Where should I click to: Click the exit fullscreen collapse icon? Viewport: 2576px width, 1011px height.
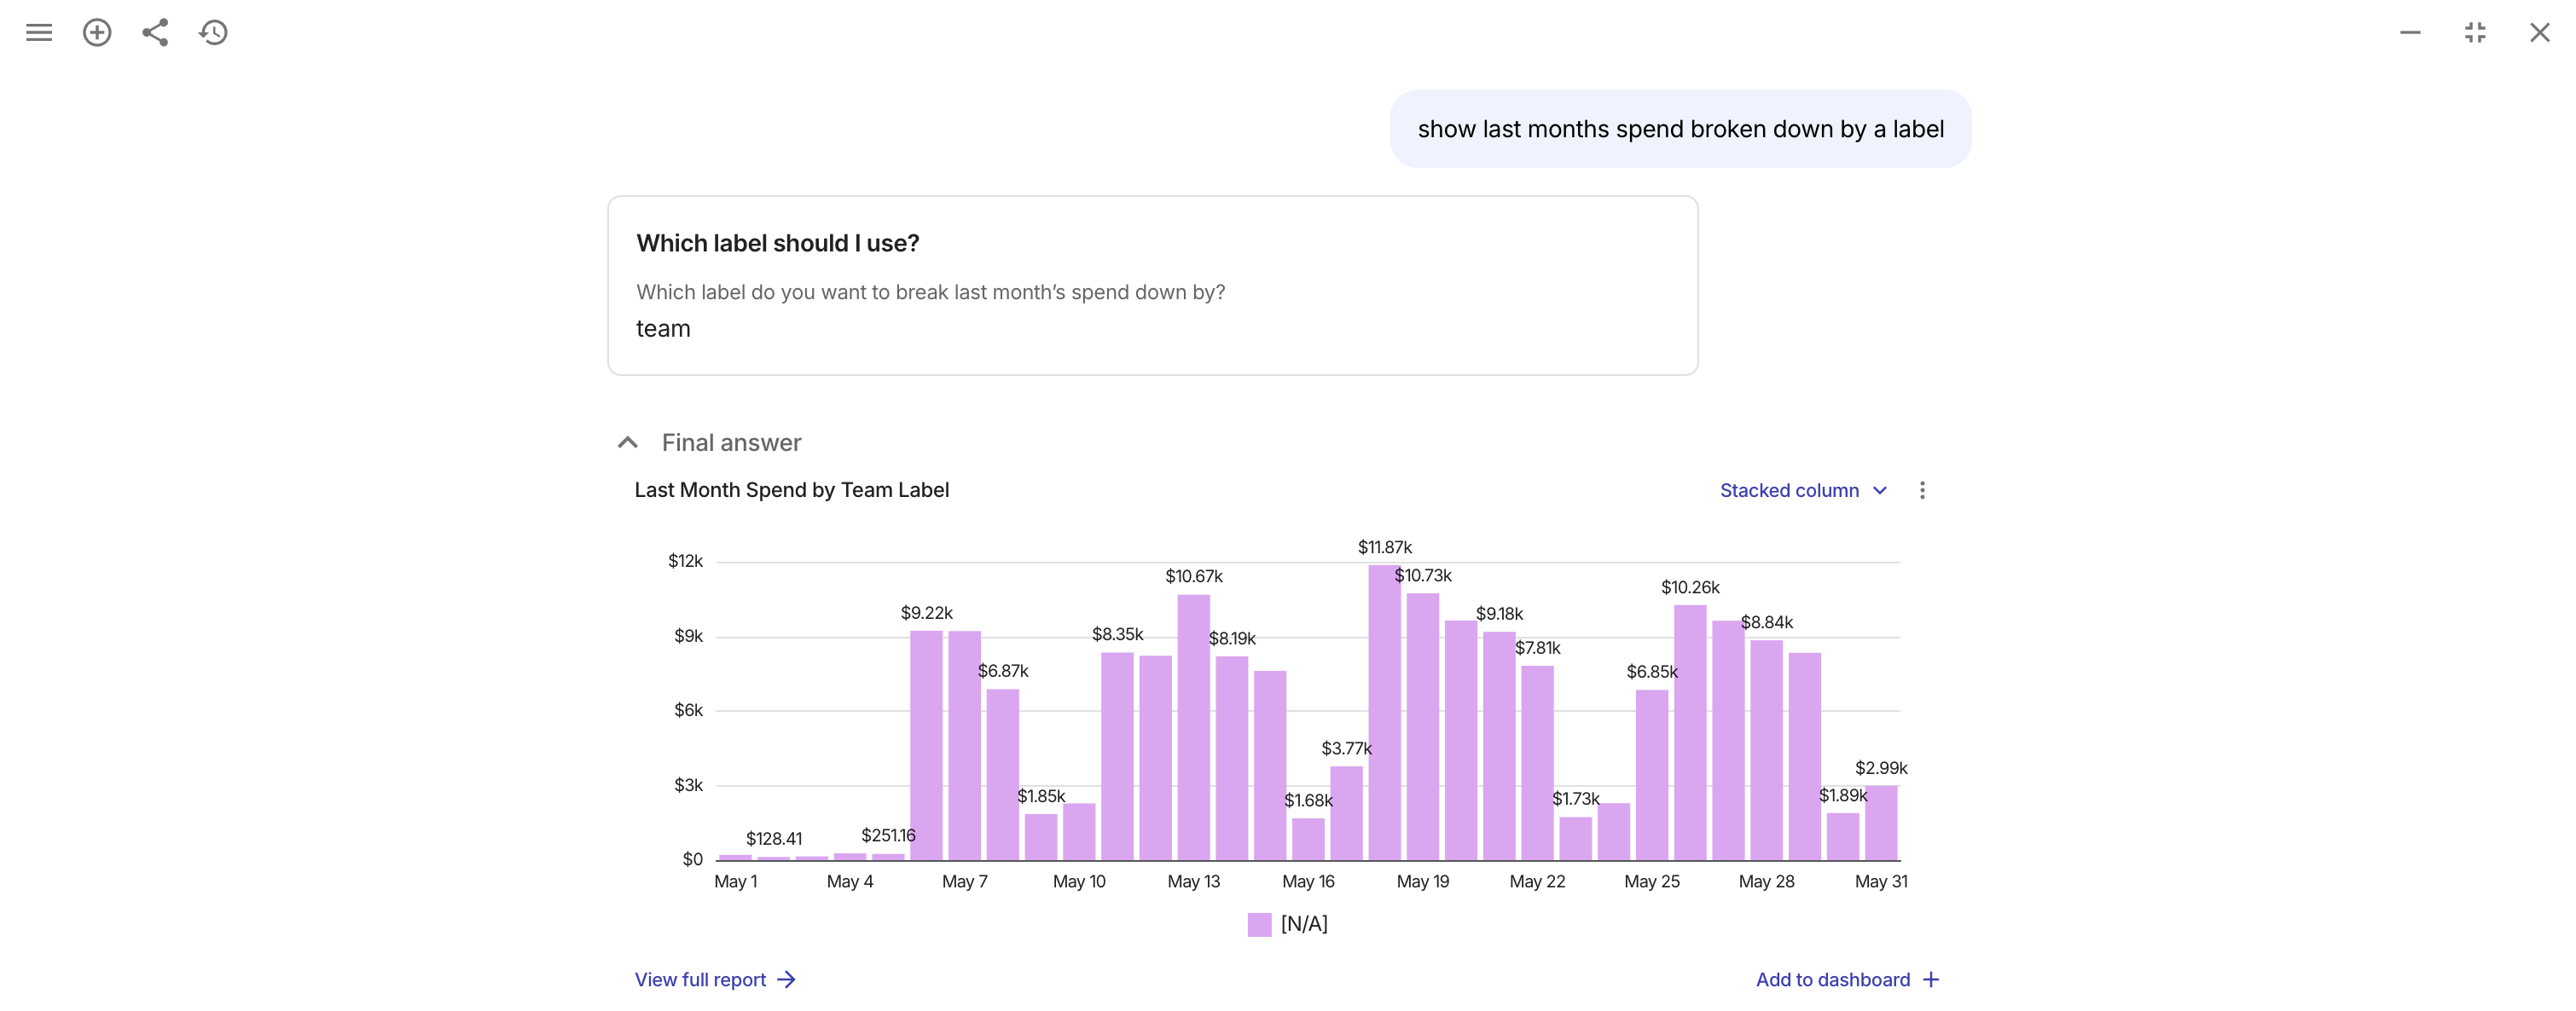click(2475, 33)
